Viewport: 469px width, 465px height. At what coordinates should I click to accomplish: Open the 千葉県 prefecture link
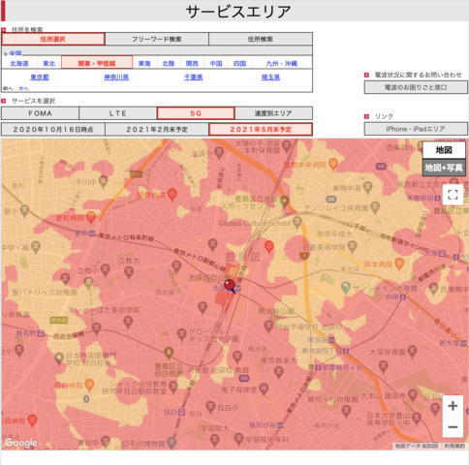pos(194,77)
